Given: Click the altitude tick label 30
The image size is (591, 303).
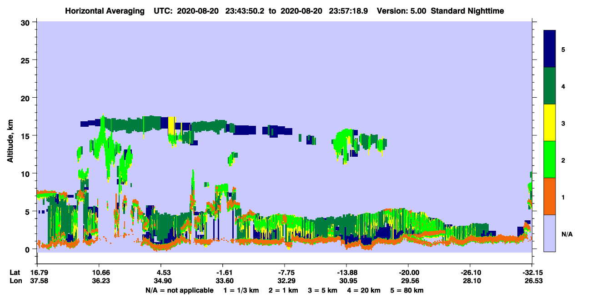Looking at the screenshot, I should (26, 22).
